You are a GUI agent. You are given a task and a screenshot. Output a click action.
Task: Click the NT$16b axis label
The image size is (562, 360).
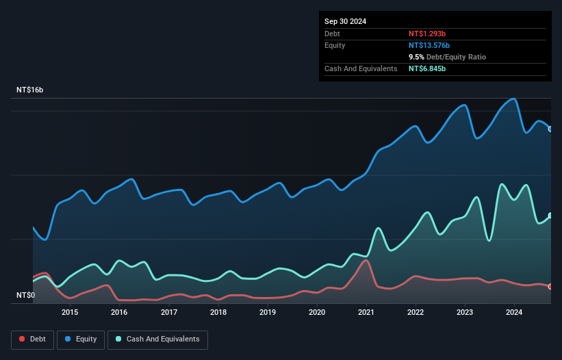point(29,90)
